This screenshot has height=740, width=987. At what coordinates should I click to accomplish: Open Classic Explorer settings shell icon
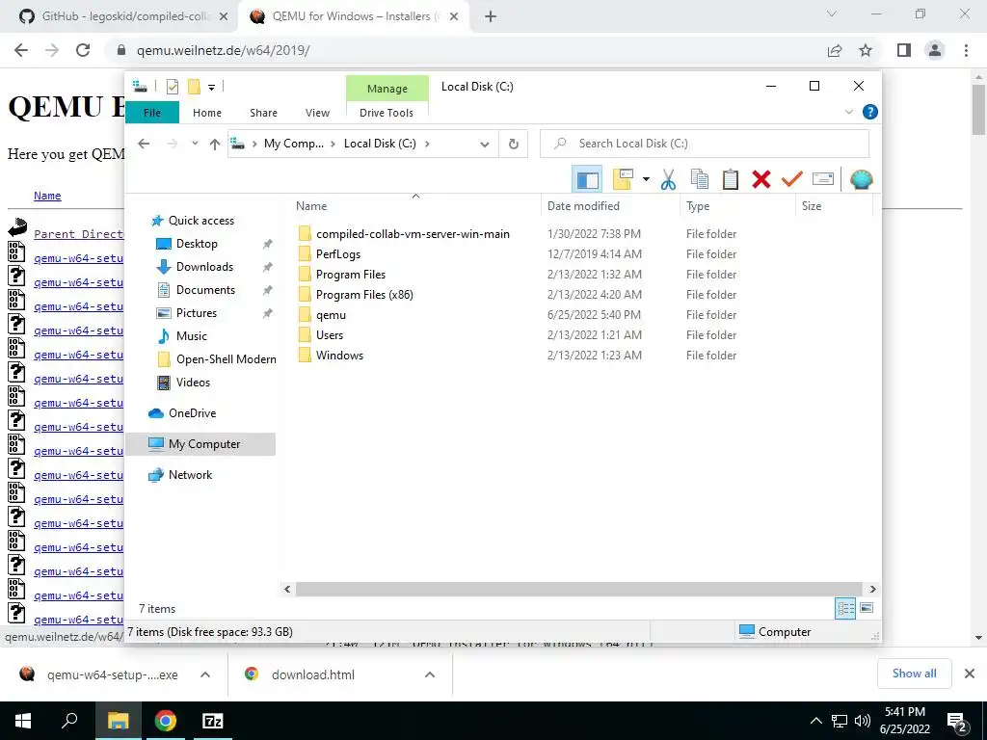click(861, 179)
